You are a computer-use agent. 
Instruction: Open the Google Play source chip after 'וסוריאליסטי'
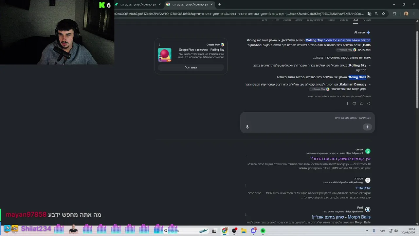pyautogui.click(x=320, y=89)
